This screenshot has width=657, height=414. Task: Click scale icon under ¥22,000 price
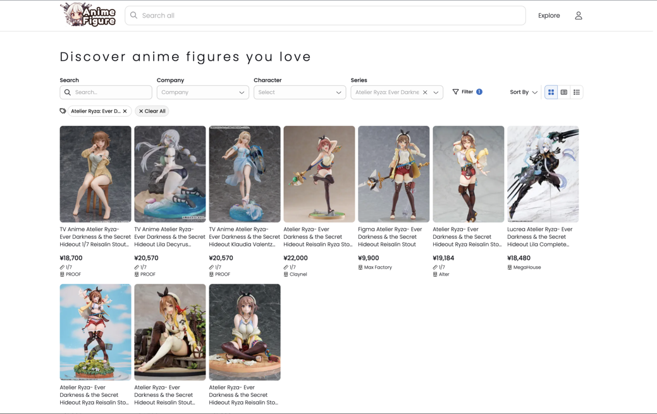click(x=286, y=267)
